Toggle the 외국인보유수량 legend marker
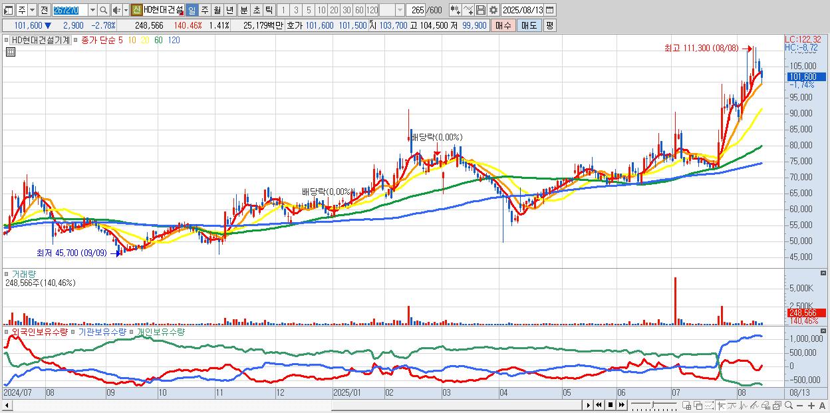Viewport: 830px width, 413px height. pos(7,331)
